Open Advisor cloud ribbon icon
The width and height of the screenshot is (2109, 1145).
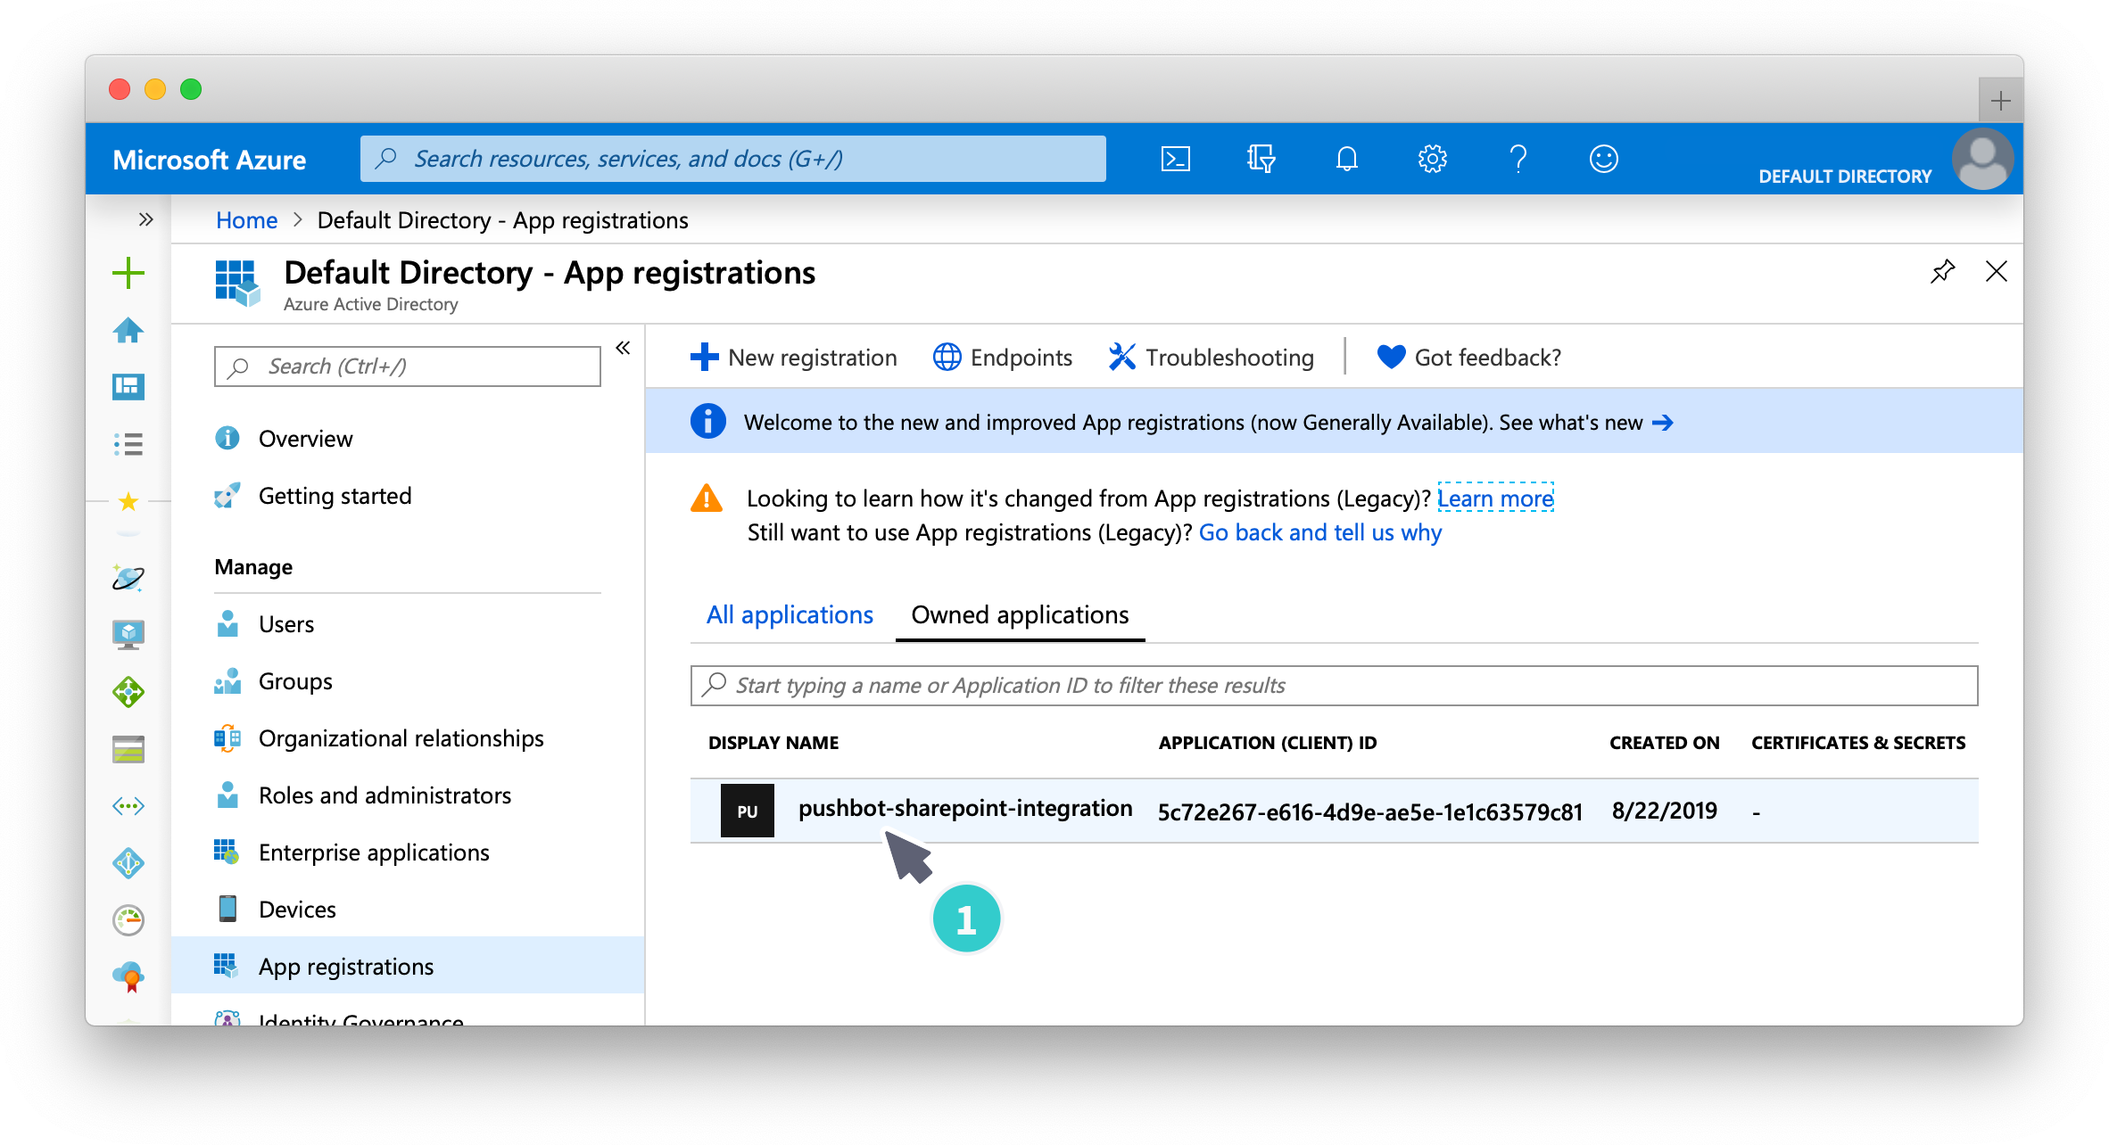click(x=128, y=976)
